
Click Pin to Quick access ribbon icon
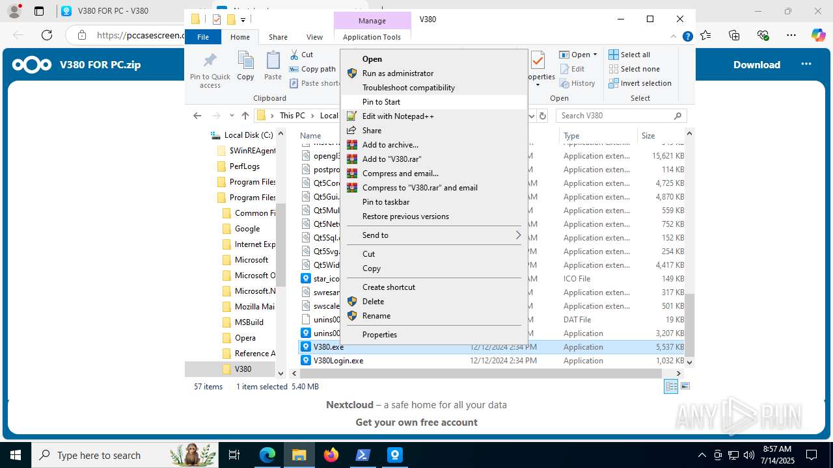click(210, 70)
